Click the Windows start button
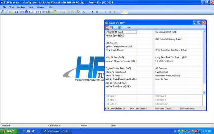Viewport: 214px width, 134px height. coord(9,131)
